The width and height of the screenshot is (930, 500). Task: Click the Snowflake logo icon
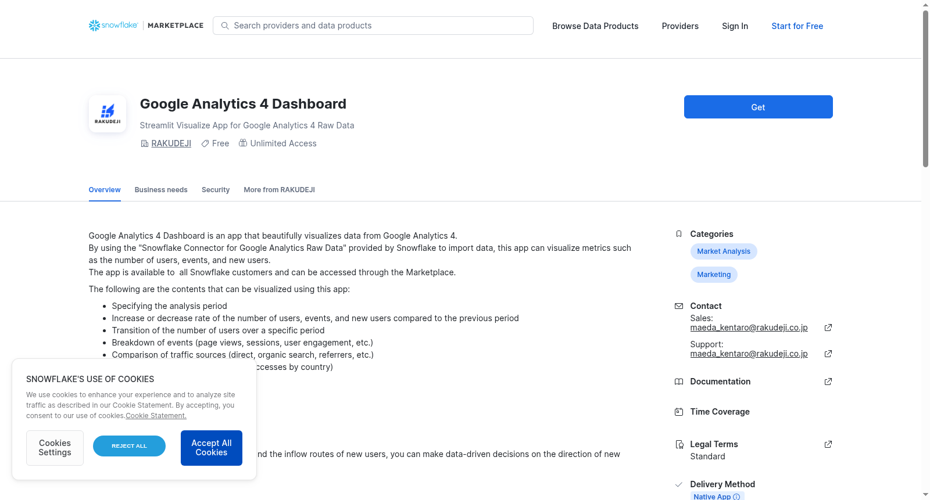pyautogui.click(x=94, y=26)
